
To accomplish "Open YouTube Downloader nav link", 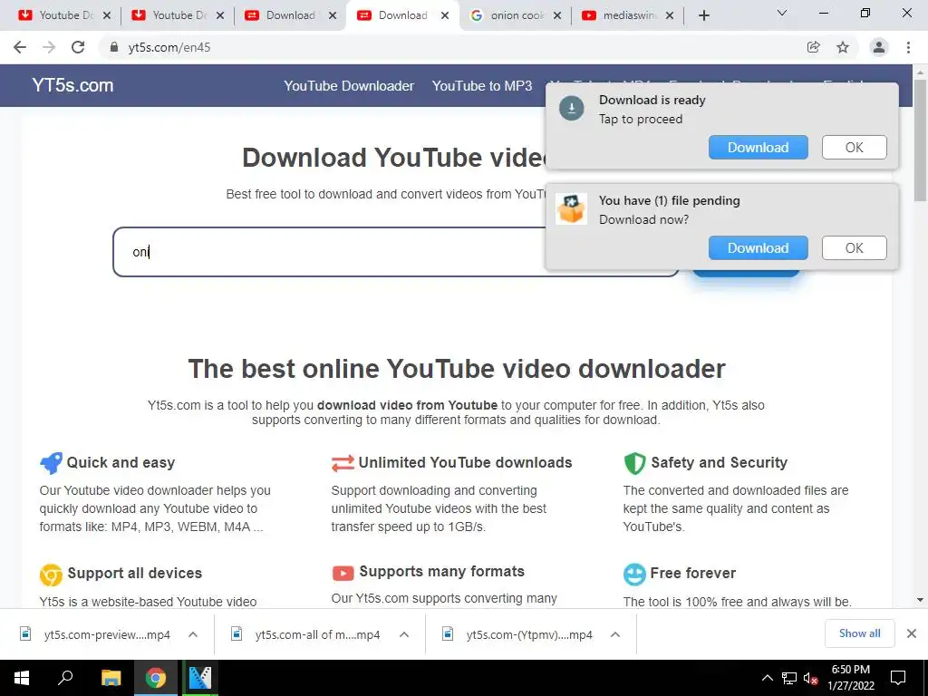I will pos(349,86).
